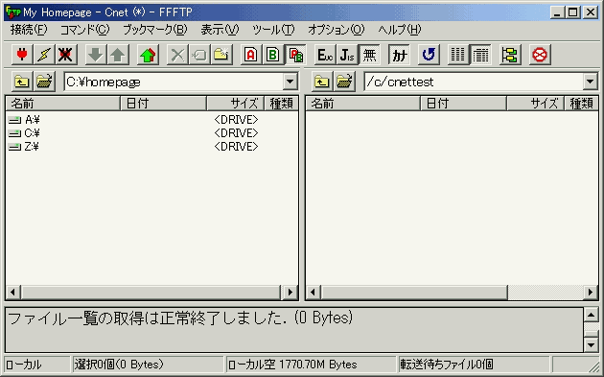Select JIS kanji code conversion

347,55
